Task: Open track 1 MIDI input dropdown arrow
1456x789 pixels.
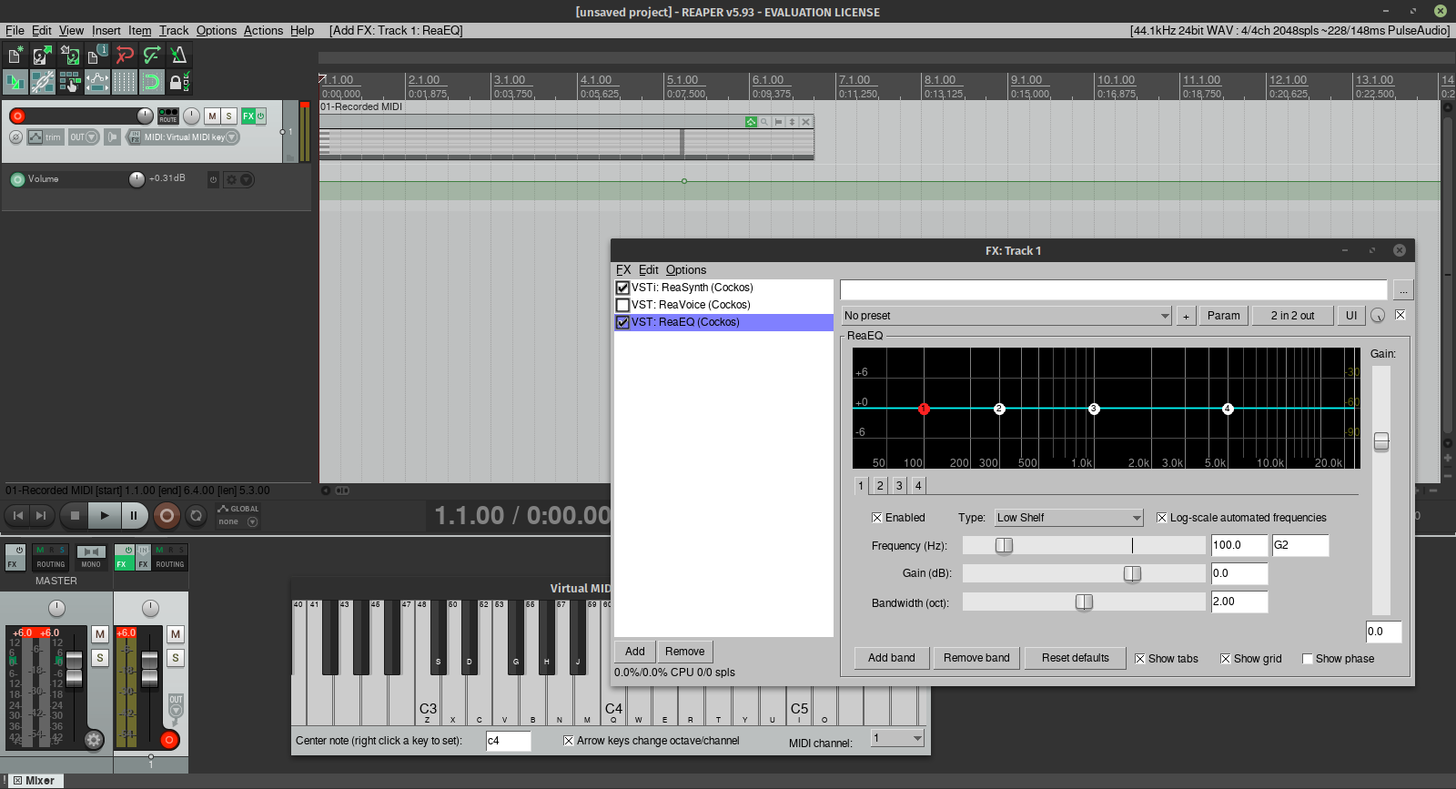Action: tap(232, 137)
